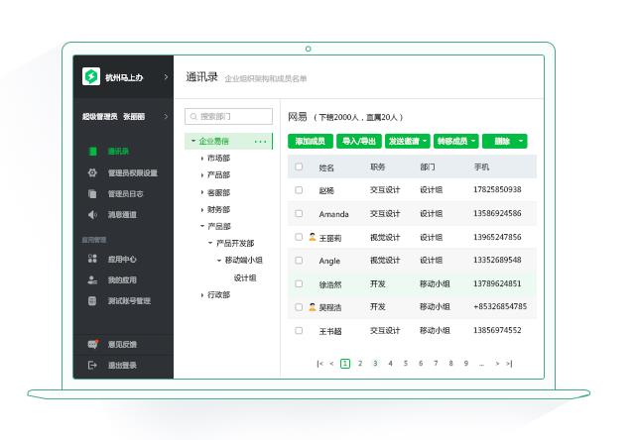The image size is (637, 440).
Task: Expand the 客服部 tree node
Action: [201, 192]
